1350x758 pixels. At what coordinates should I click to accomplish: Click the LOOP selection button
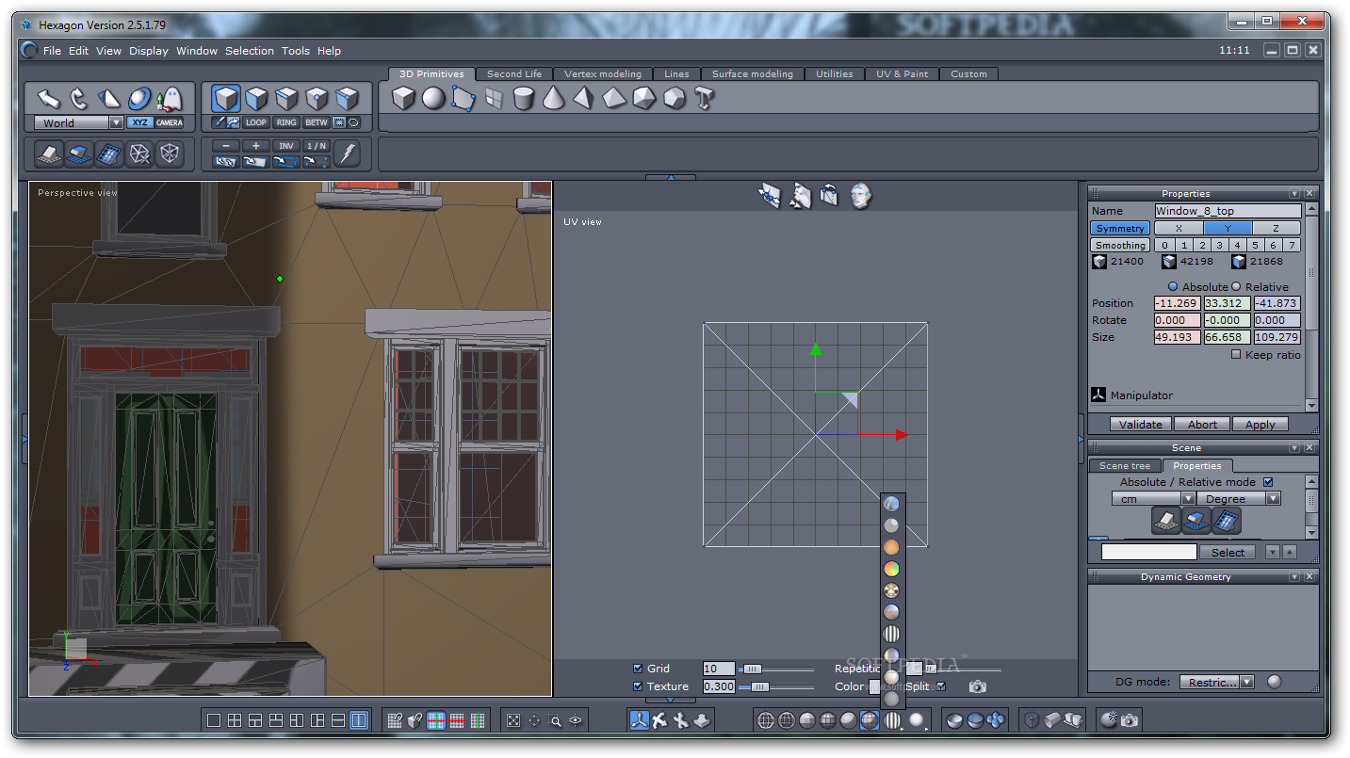(x=256, y=122)
